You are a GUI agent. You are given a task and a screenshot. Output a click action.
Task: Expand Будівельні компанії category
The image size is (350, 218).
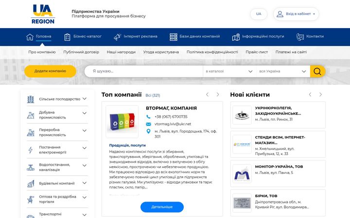click(85, 183)
